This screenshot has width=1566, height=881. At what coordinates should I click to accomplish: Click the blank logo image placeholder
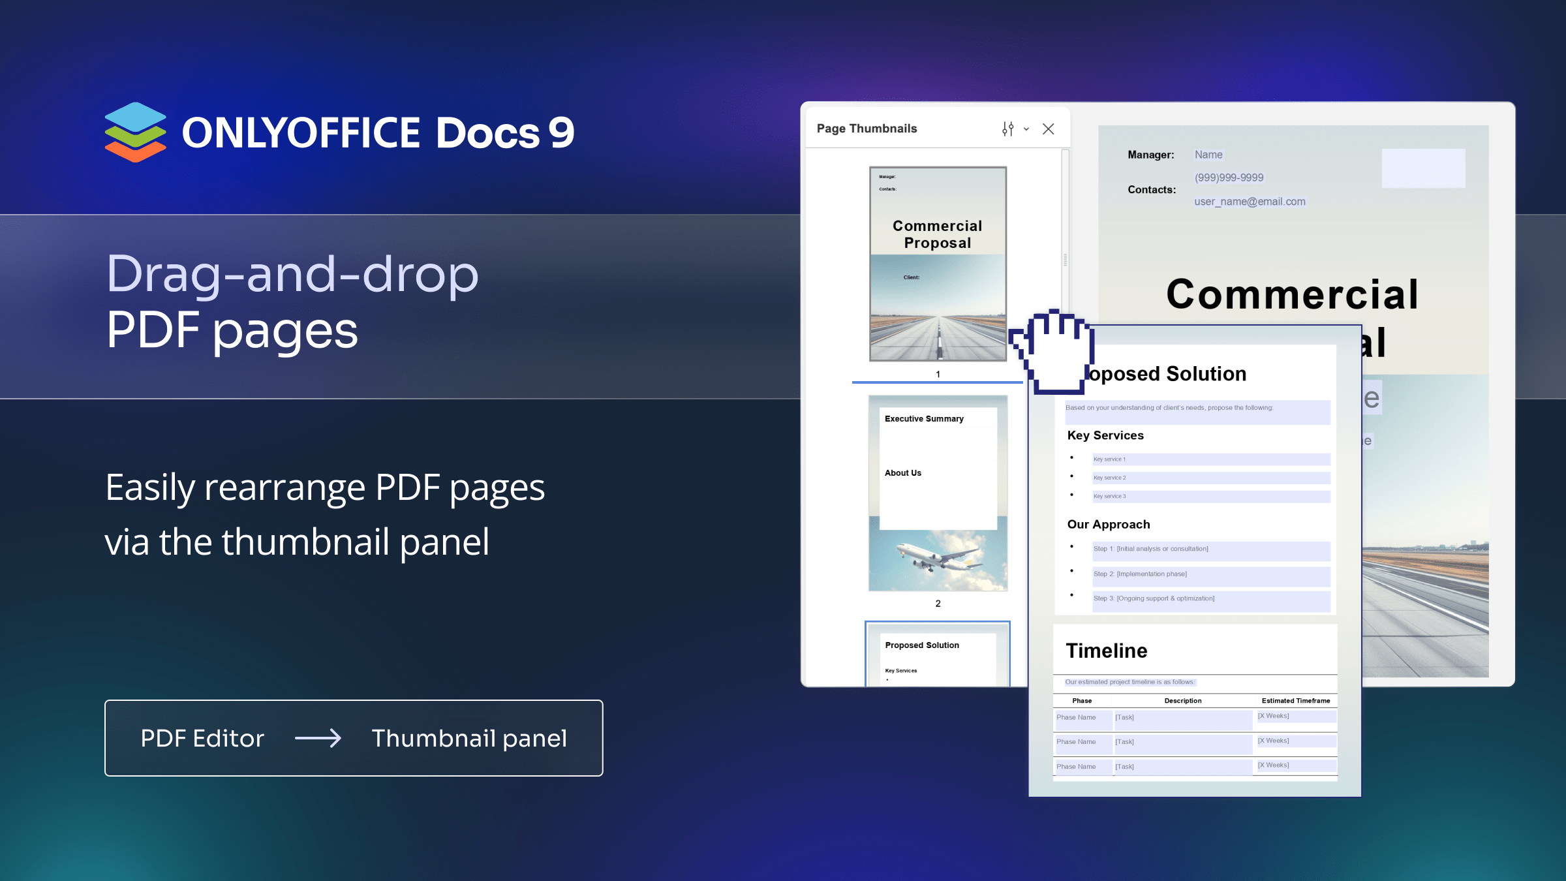pyautogui.click(x=1423, y=168)
